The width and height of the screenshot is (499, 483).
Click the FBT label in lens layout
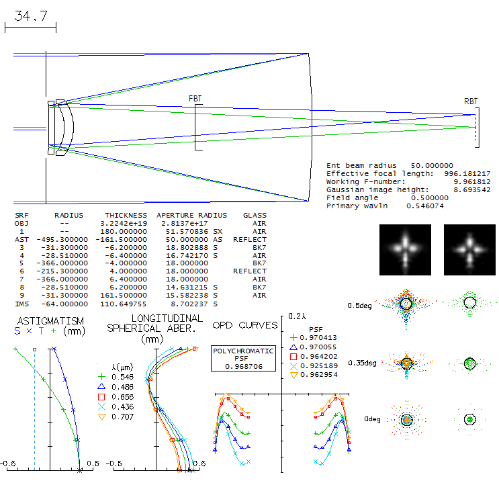point(195,99)
